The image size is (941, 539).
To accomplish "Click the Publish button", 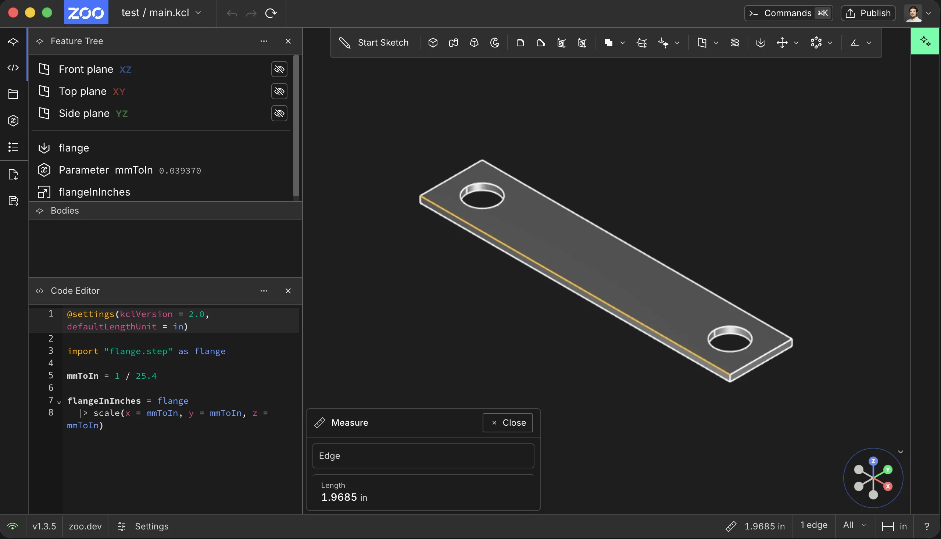I will (x=868, y=13).
